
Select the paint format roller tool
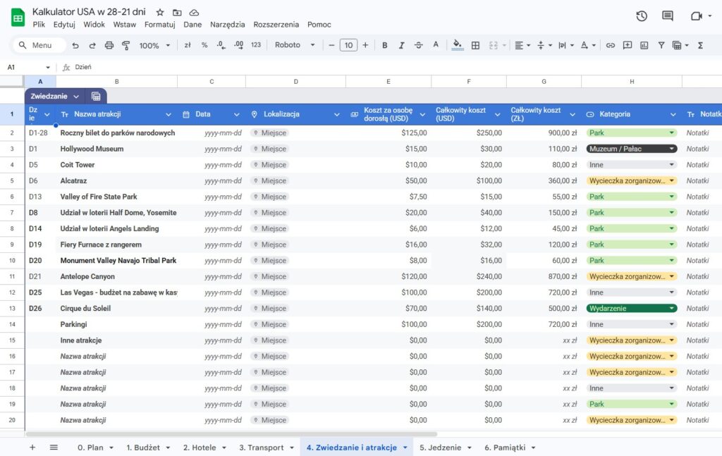pos(126,45)
